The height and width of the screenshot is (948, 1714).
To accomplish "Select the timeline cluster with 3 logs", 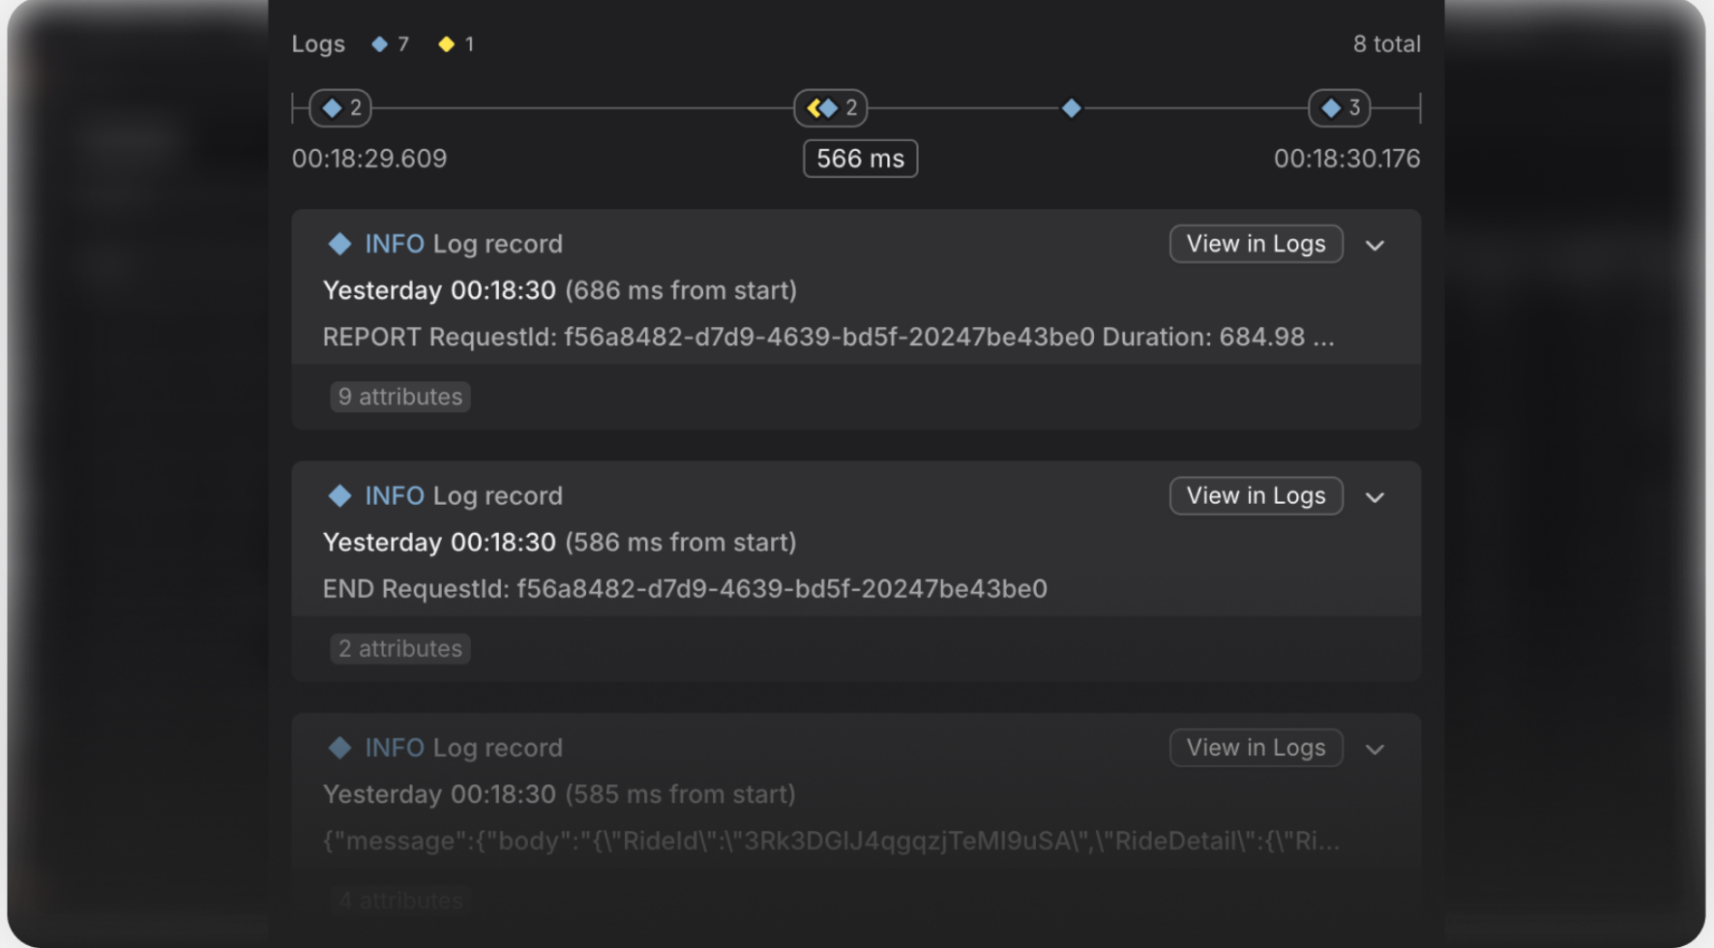I will point(1340,108).
